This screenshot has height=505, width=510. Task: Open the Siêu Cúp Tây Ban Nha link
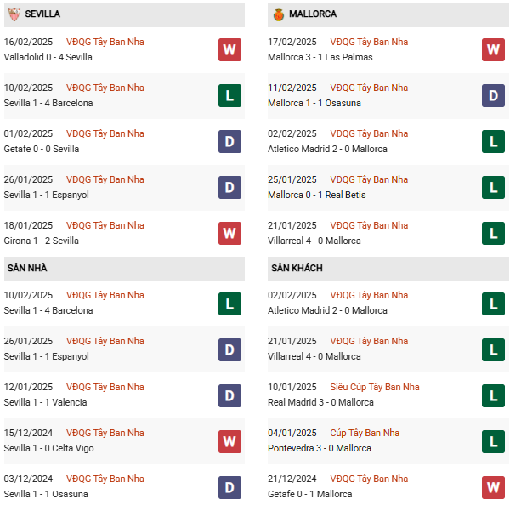pyautogui.click(x=374, y=387)
